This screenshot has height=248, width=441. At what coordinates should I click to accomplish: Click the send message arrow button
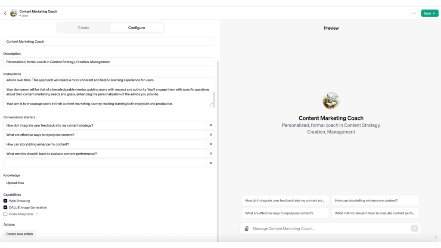[x=414, y=228]
